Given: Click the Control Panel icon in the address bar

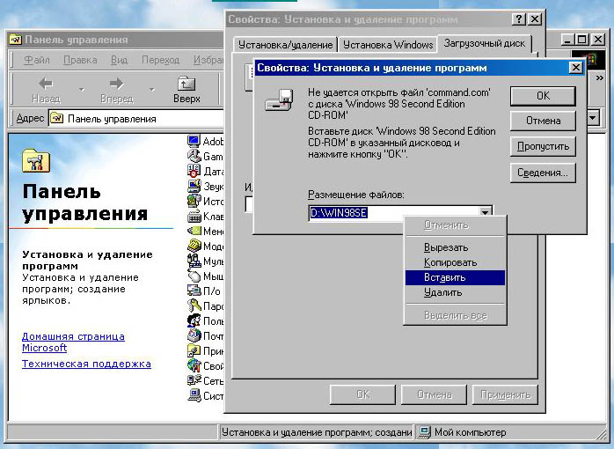Looking at the screenshot, I should (x=57, y=118).
